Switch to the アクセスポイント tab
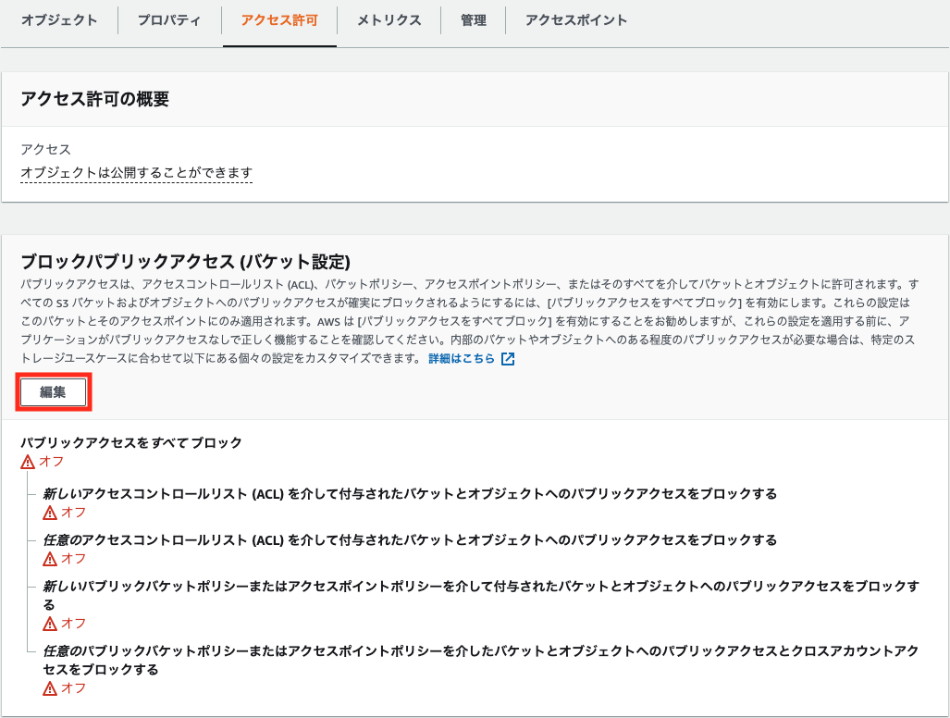This screenshot has width=950, height=718. [574, 20]
